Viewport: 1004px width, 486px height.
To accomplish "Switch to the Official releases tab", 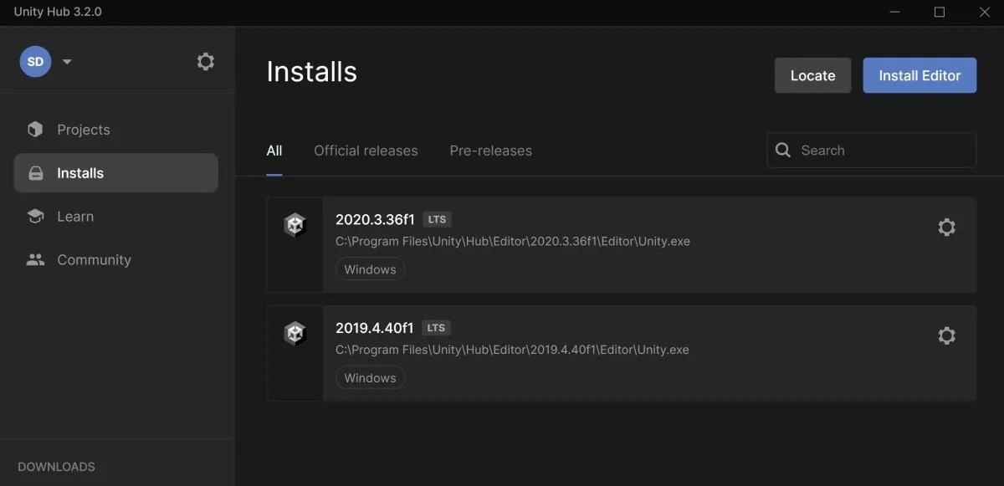I will 366,151.
